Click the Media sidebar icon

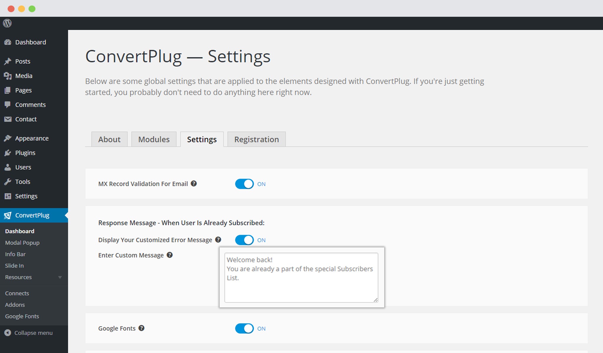(8, 76)
